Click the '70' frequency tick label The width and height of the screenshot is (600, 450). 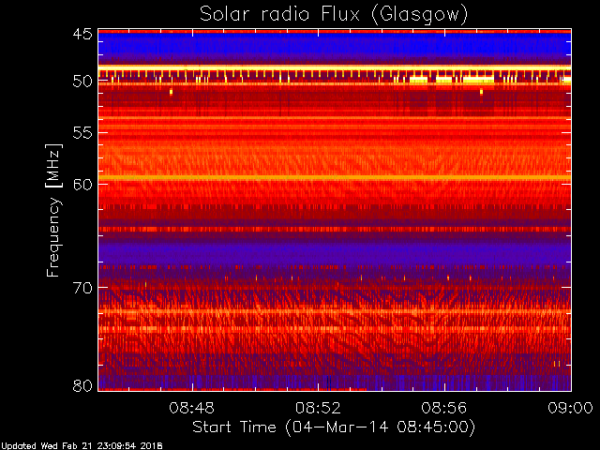82,288
